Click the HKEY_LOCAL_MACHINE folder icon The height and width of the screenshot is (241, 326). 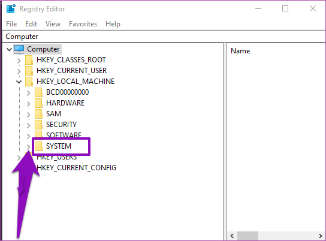[x=29, y=82]
